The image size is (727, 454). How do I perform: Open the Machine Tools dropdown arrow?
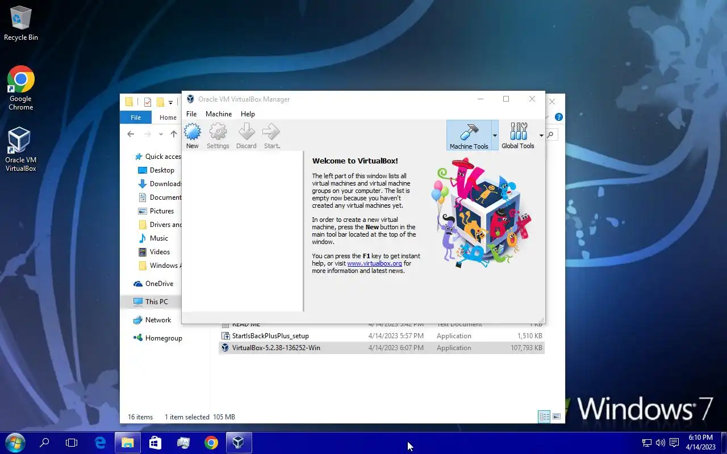(x=495, y=135)
